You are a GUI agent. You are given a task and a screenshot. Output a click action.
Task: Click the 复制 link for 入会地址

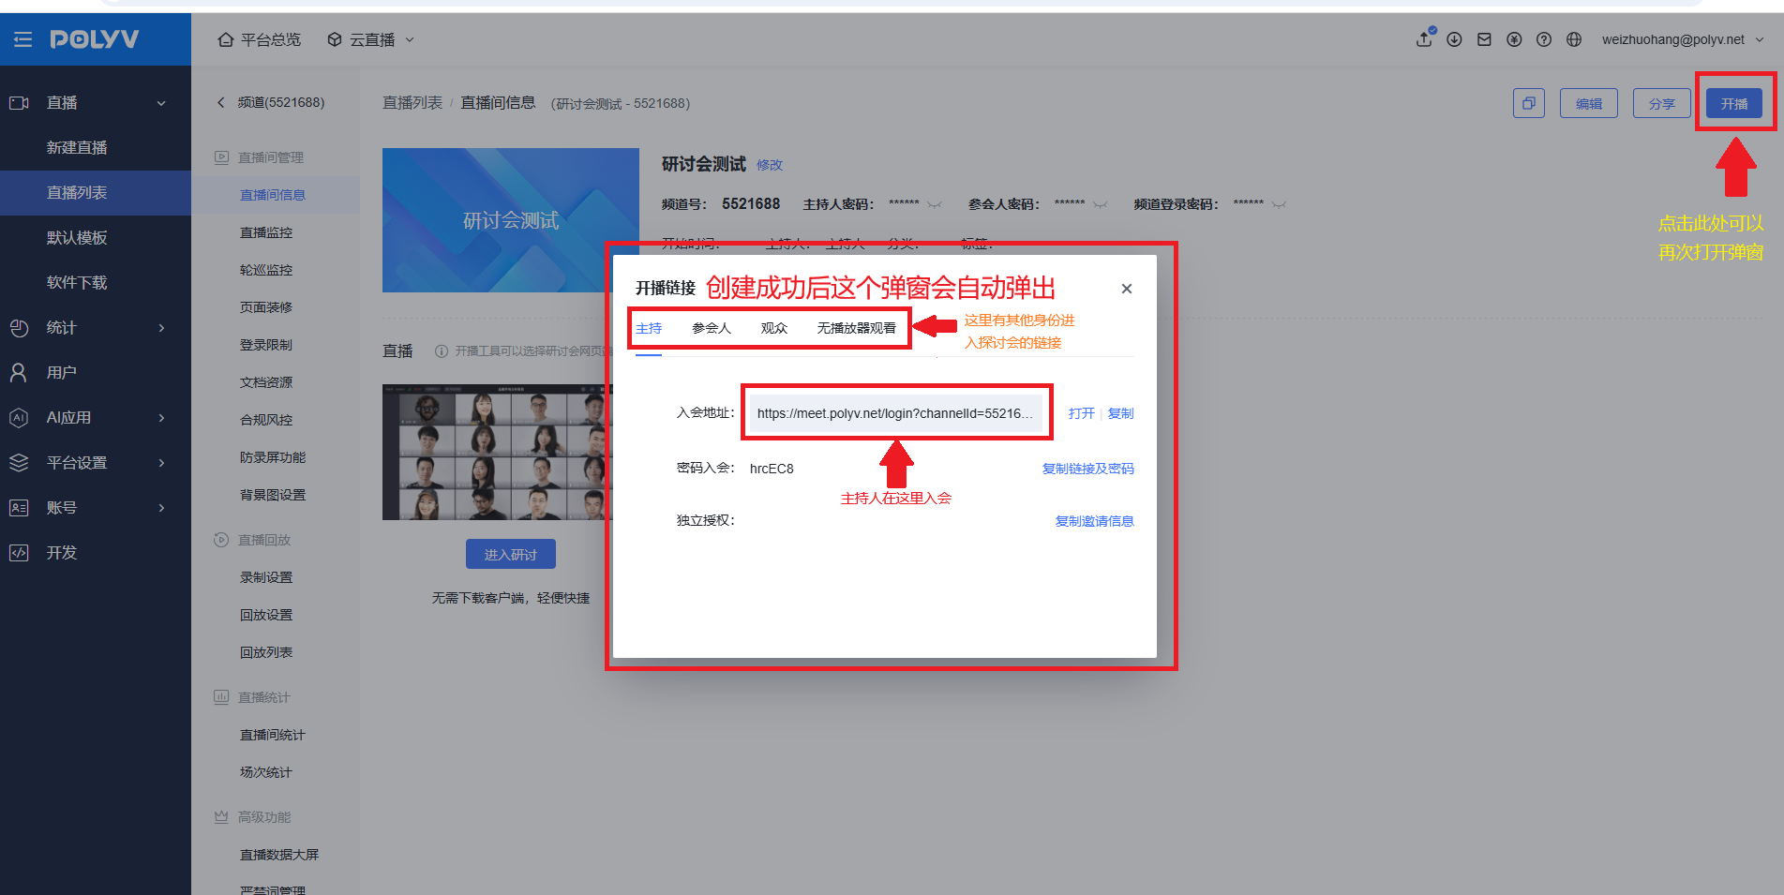coord(1121,413)
